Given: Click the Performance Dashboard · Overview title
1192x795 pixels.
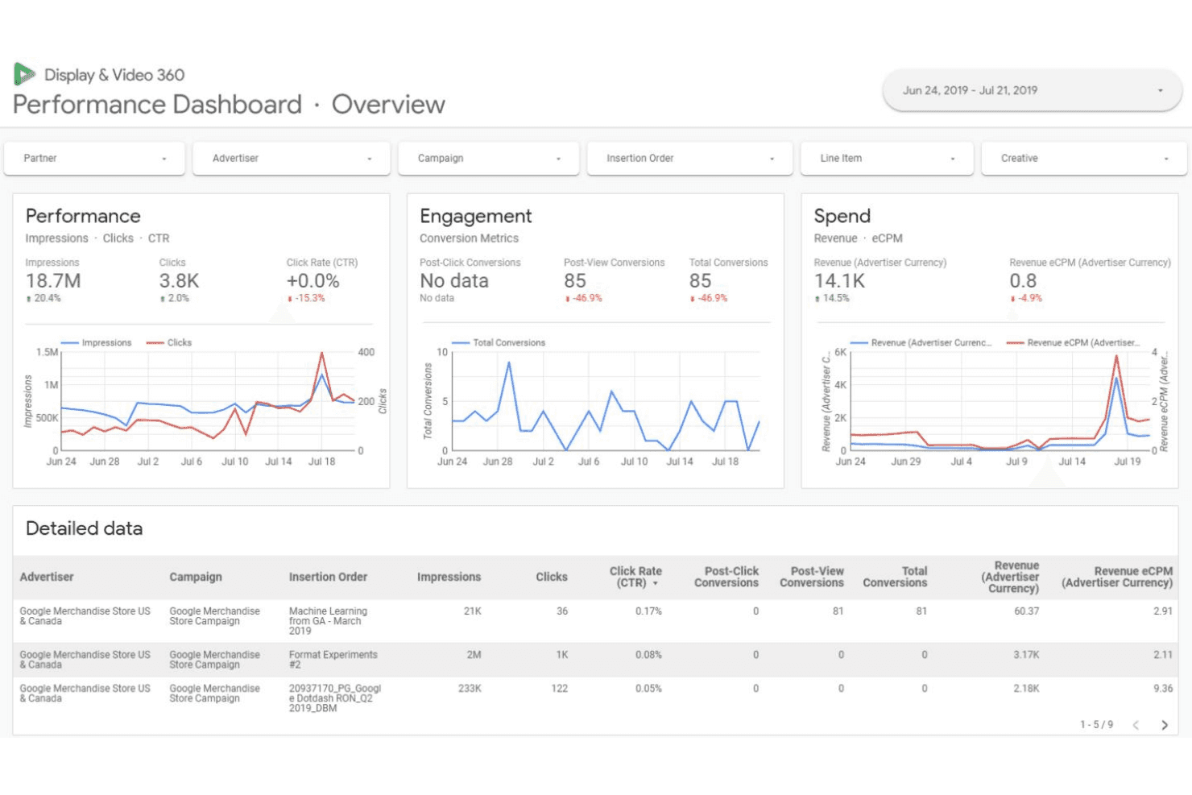Looking at the screenshot, I should coord(229,105).
